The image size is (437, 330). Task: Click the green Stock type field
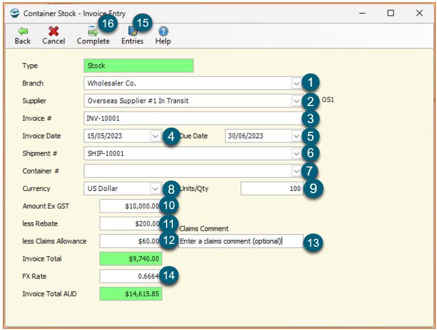139,66
